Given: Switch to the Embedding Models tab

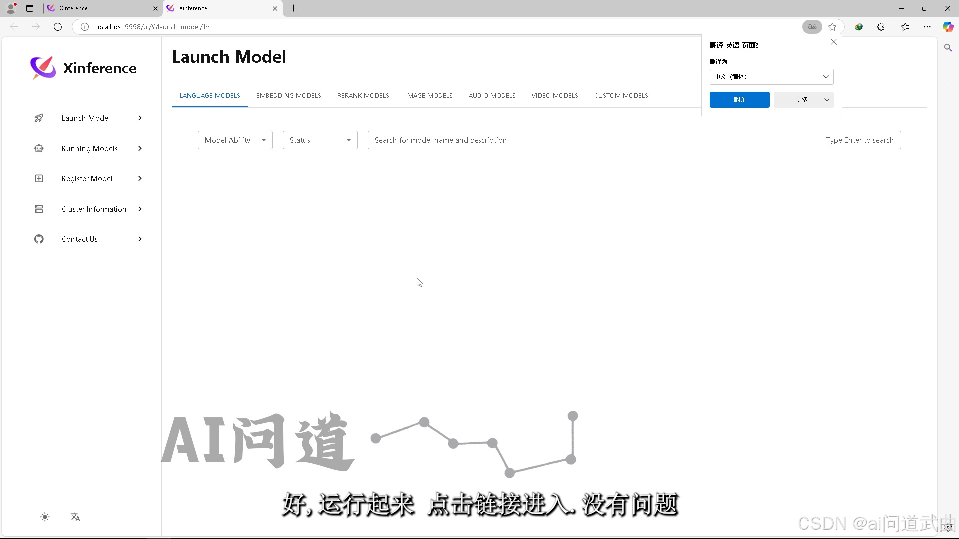Looking at the screenshot, I should pyautogui.click(x=288, y=96).
